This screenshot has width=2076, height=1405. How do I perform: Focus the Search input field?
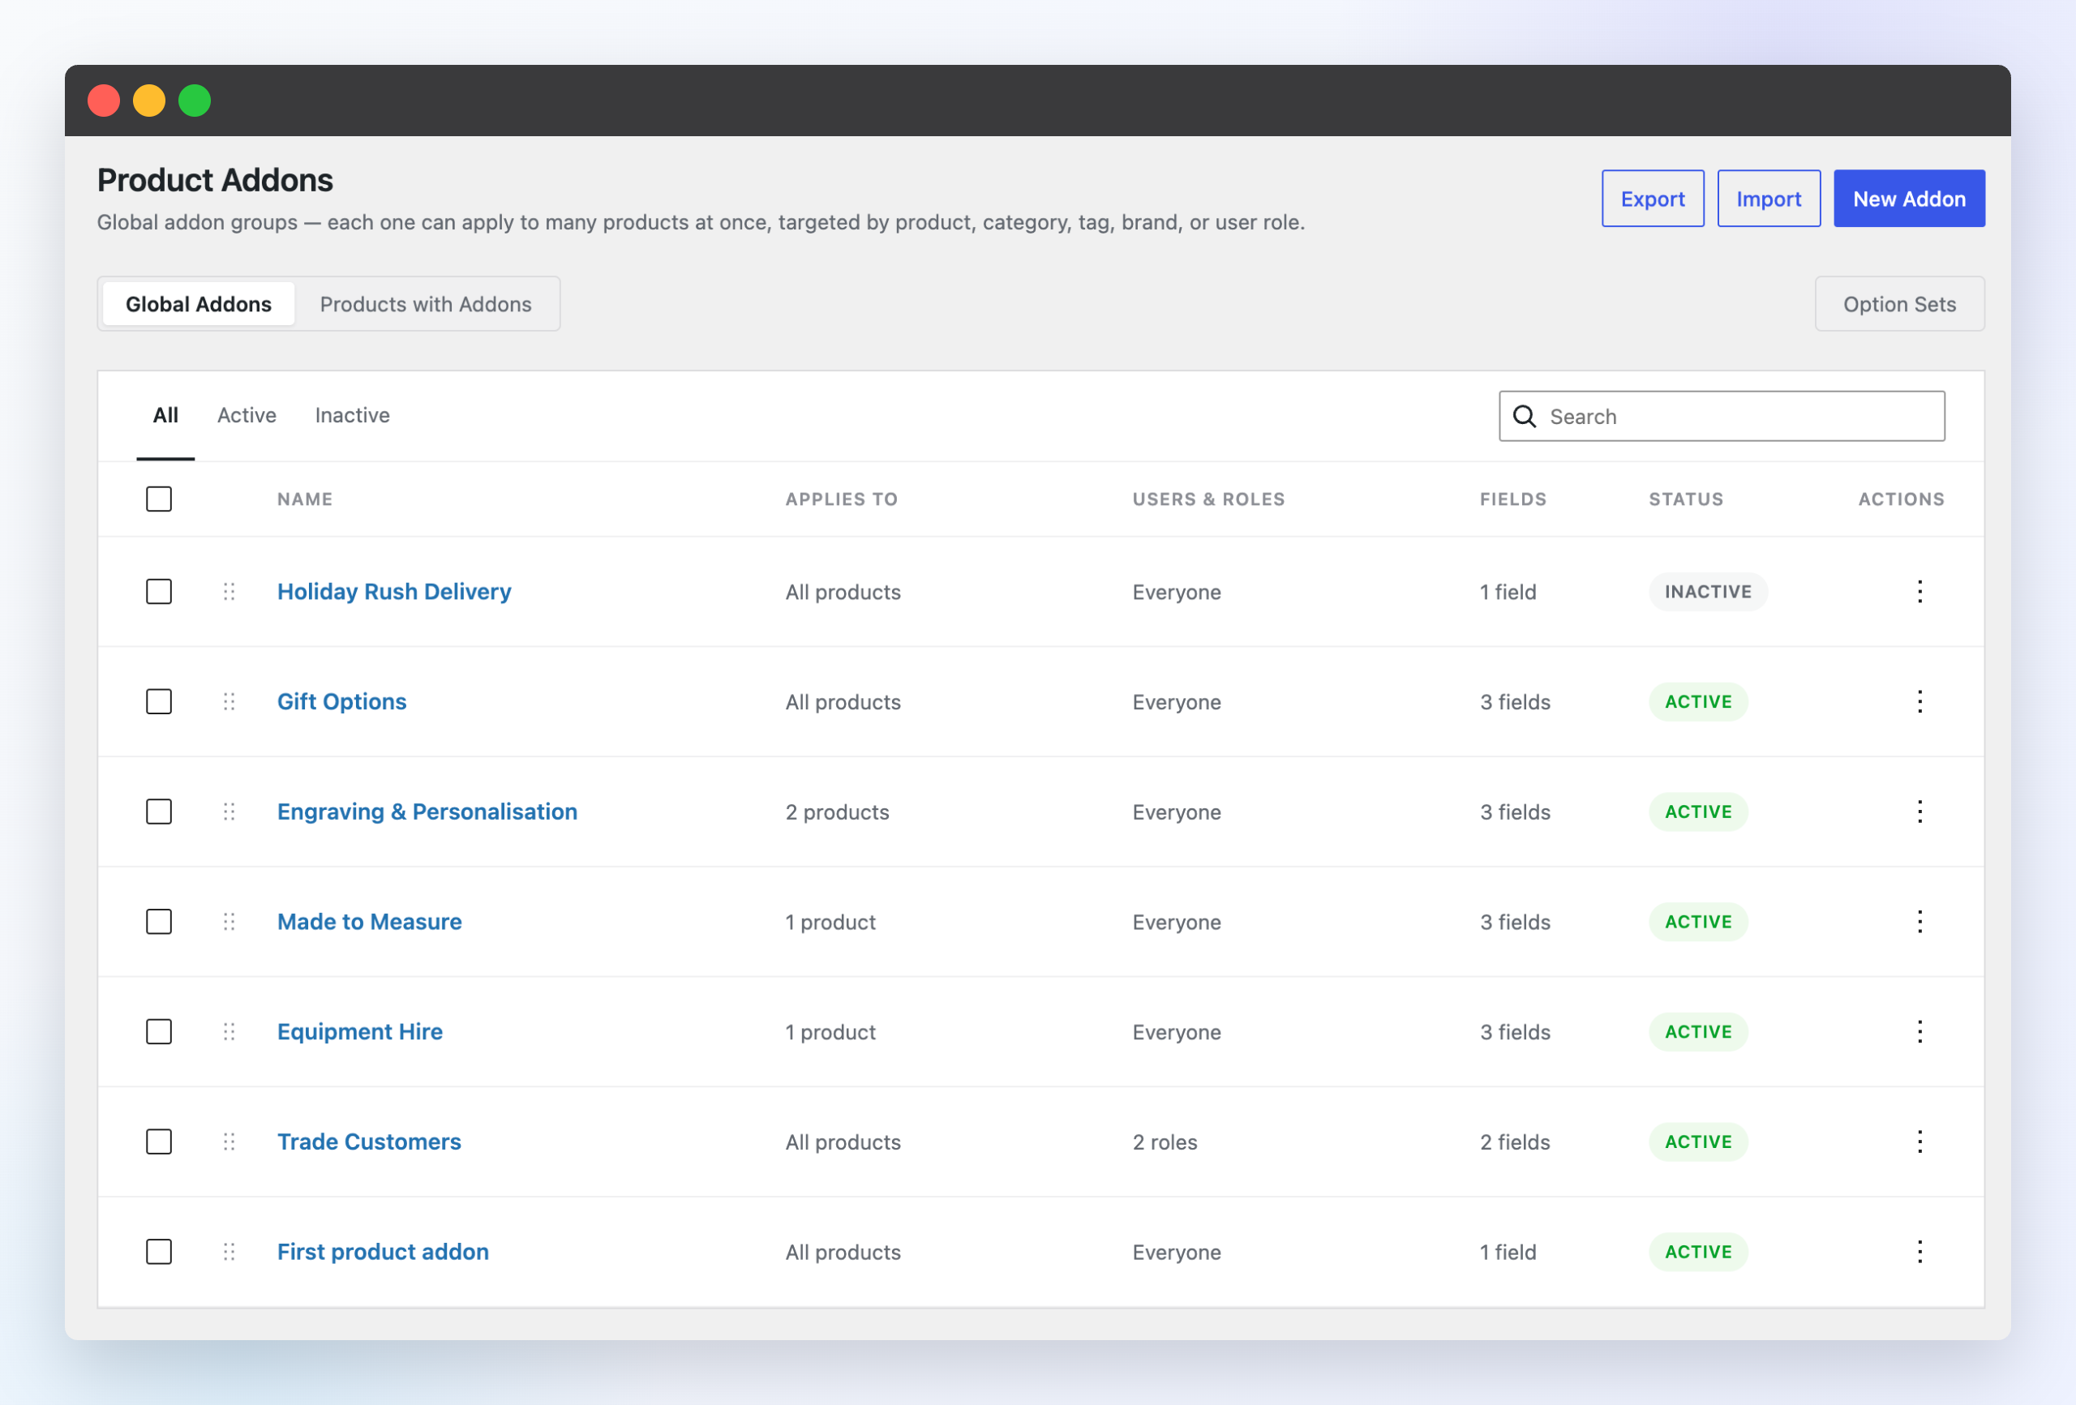(x=1722, y=416)
